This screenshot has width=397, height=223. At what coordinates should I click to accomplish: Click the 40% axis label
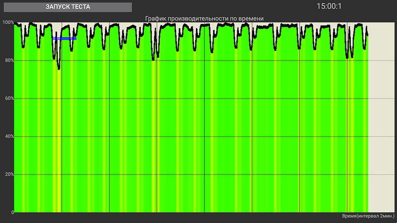click(x=9, y=136)
